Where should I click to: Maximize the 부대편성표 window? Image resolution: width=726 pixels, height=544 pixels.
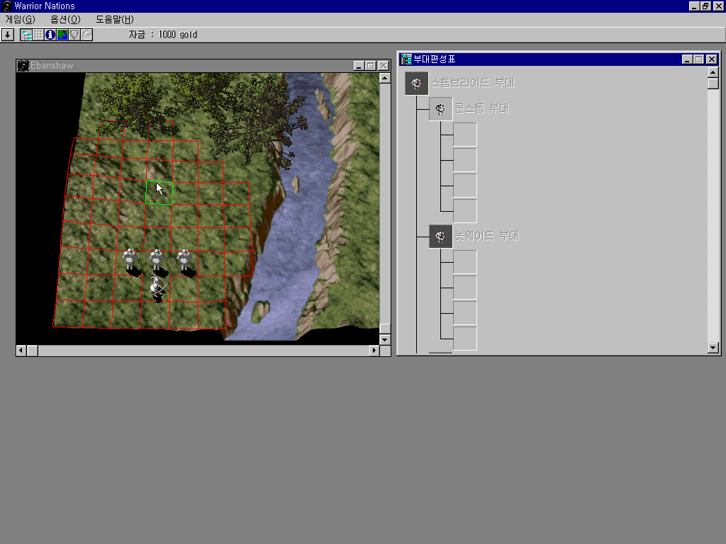699,59
